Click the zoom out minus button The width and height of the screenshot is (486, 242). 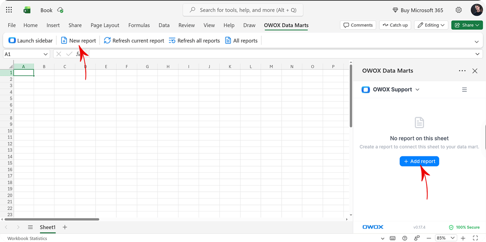[429, 238]
